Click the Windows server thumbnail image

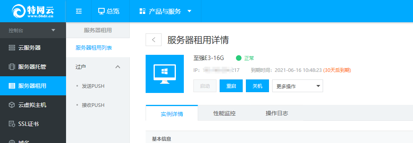[x=165, y=74]
